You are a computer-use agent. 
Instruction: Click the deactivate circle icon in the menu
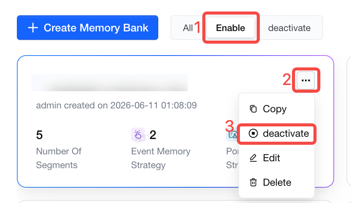point(253,133)
